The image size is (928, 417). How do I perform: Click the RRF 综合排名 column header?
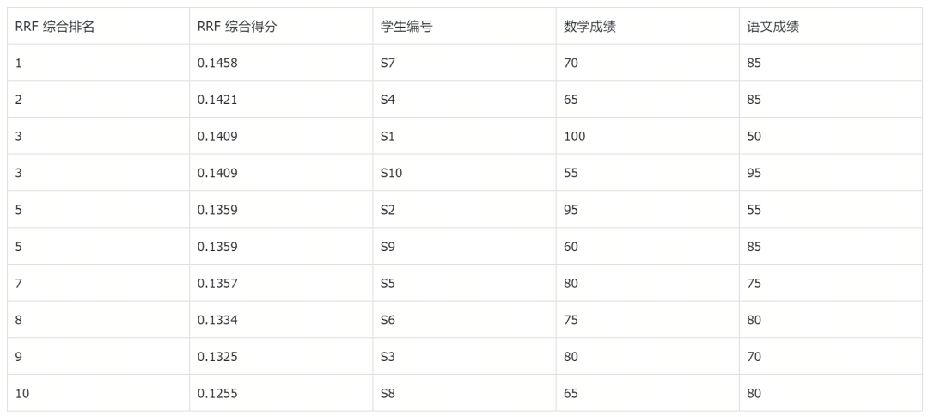click(54, 27)
